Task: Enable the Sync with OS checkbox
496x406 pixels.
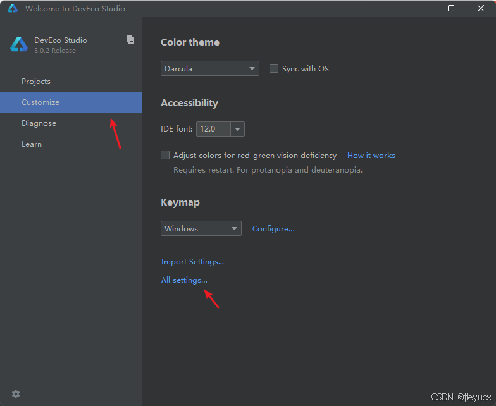Action: pos(273,68)
